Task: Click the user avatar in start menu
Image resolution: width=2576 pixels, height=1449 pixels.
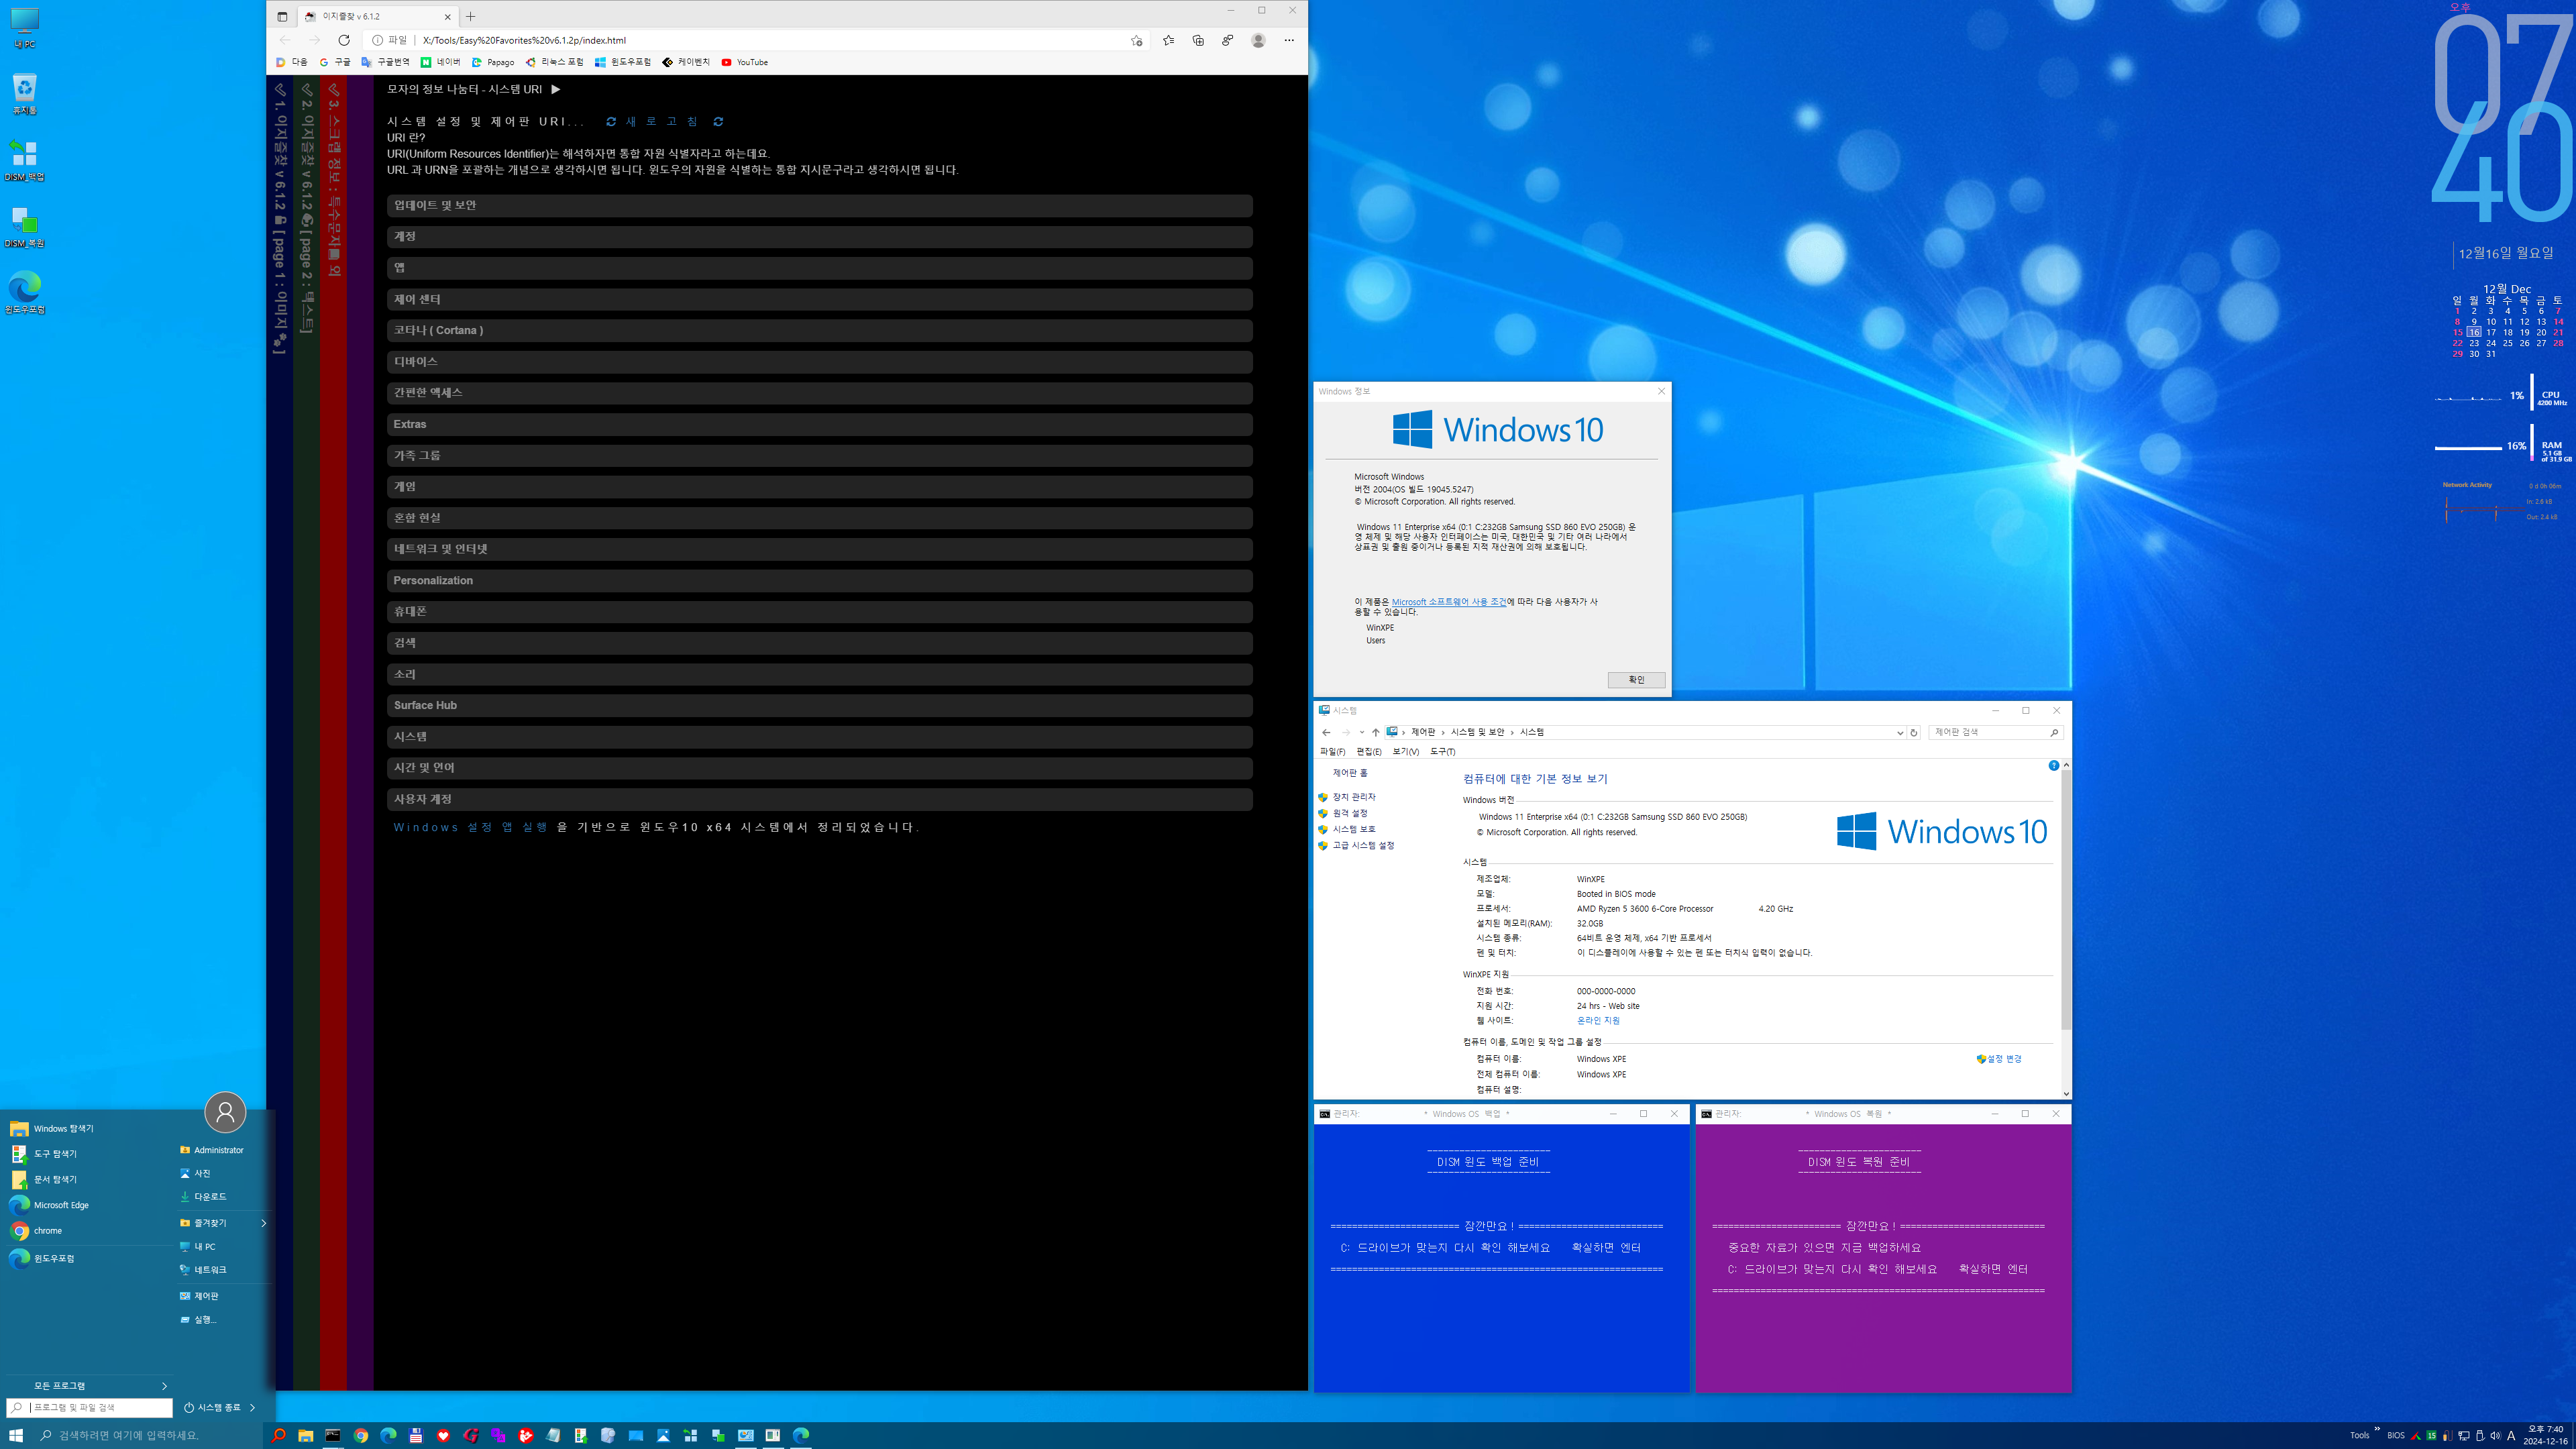Action: [x=225, y=1112]
